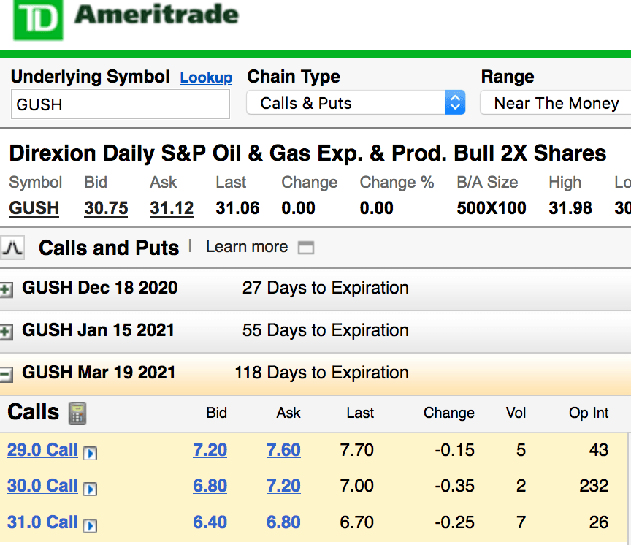
Task: Click the chart icon beside Calls and Puts
Action: tap(12, 248)
